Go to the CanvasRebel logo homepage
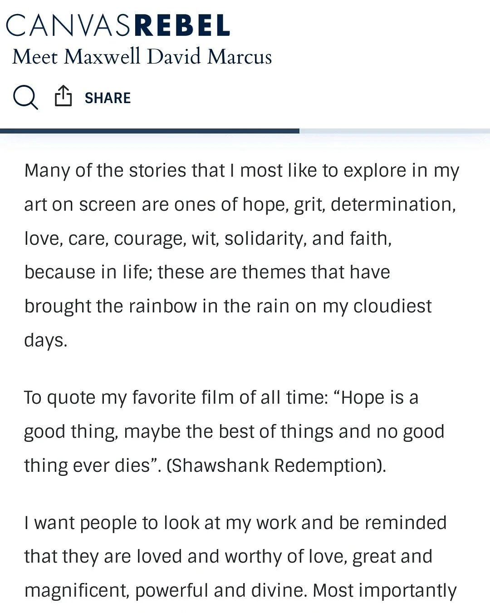The image size is (490, 613). click(118, 25)
